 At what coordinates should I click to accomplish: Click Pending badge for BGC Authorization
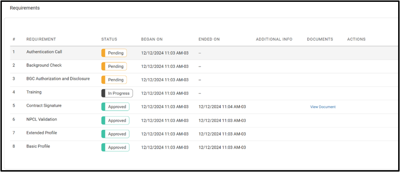[114, 80]
